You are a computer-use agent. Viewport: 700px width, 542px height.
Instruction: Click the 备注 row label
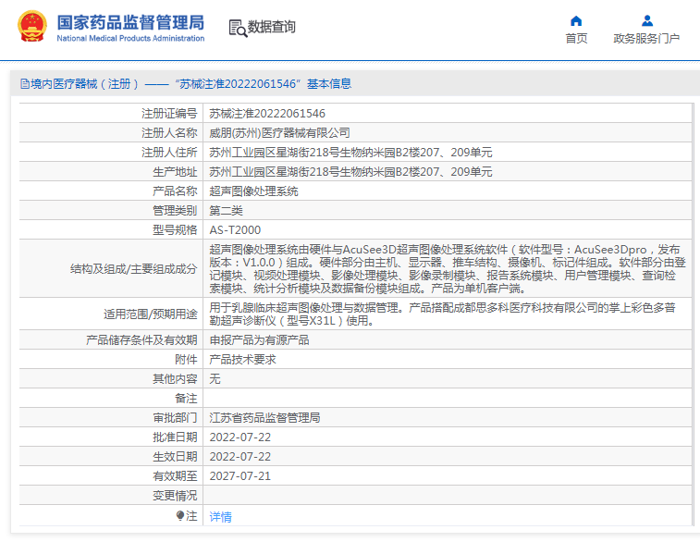click(186, 399)
